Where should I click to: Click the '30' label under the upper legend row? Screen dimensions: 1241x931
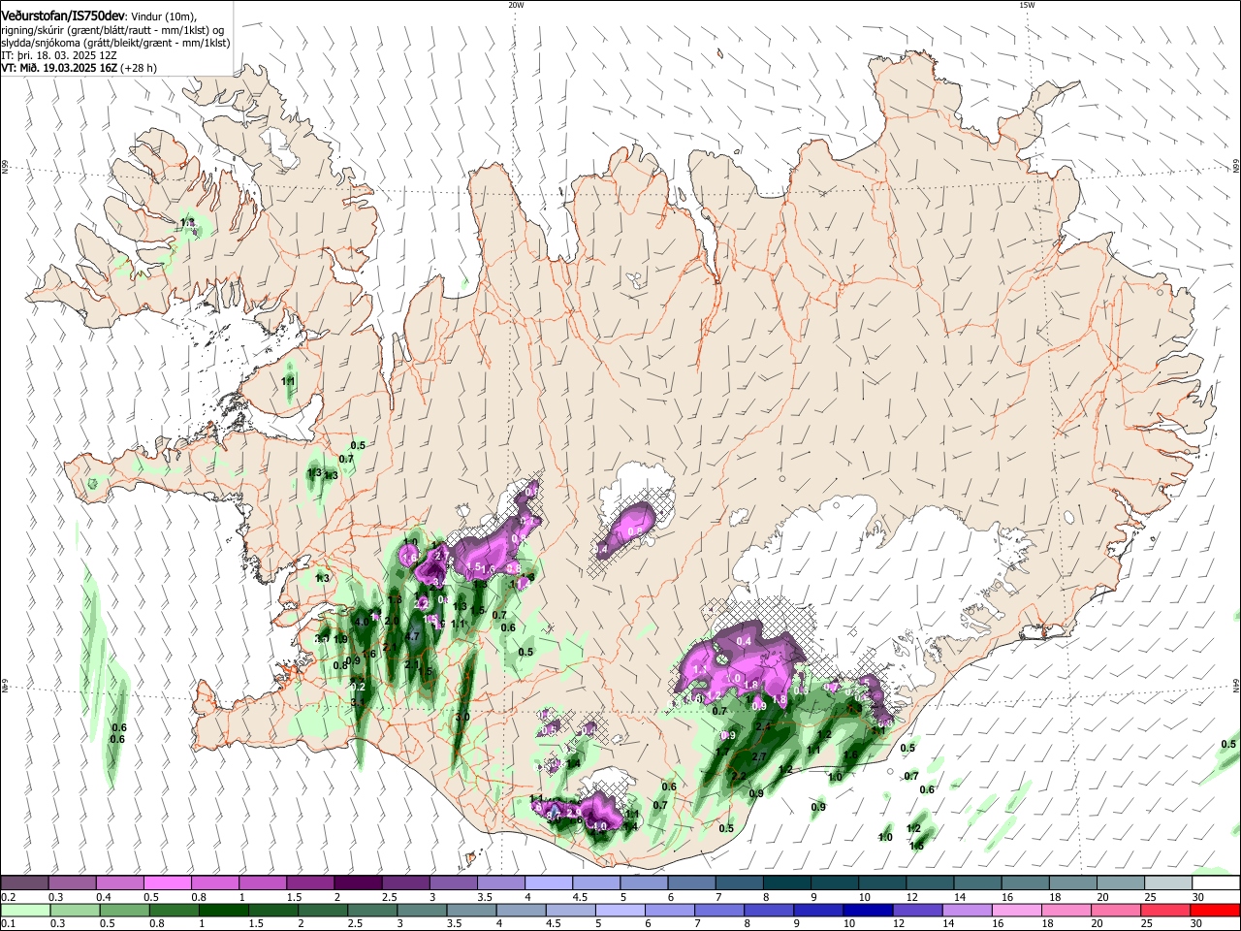point(1198,897)
